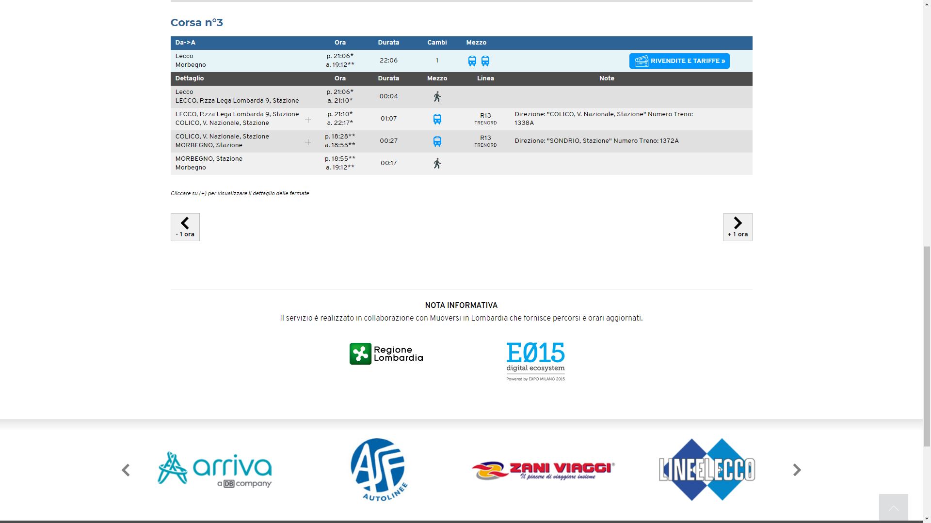Image resolution: width=931 pixels, height=523 pixels.
Task: Open the Arriva company logo
Action: click(x=214, y=470)
